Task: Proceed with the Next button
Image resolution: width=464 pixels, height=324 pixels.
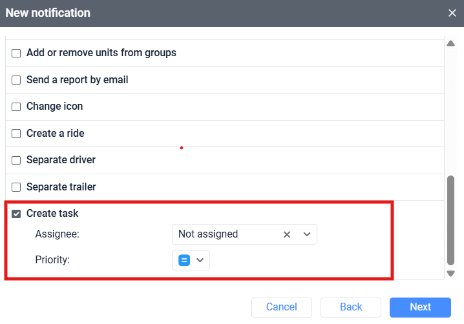Action: (420, 307)
